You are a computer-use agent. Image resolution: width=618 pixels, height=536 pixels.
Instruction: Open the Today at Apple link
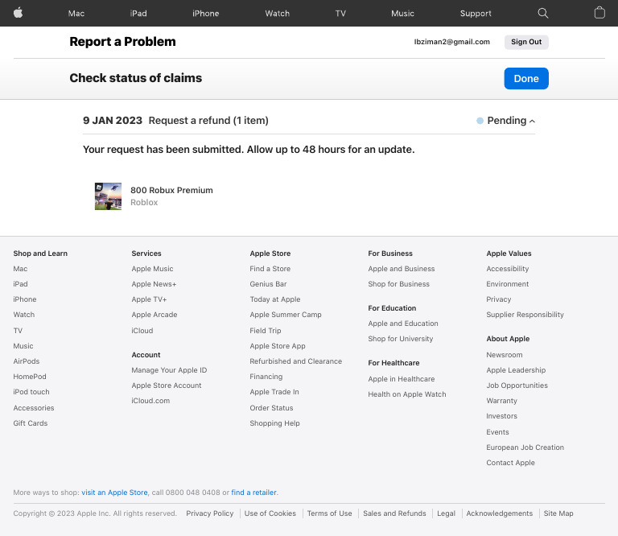[x=274, y=299]
